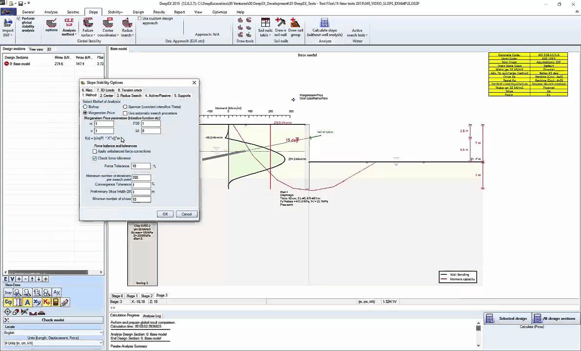Open 8. Tension crack tab in dialog
The height and width of the screenshot is (351, 581).
click(130, 90)
